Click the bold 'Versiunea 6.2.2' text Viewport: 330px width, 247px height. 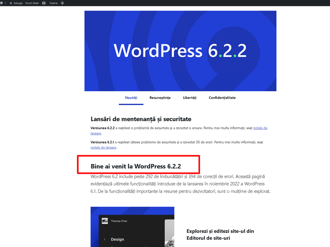[x=102, y=128]
